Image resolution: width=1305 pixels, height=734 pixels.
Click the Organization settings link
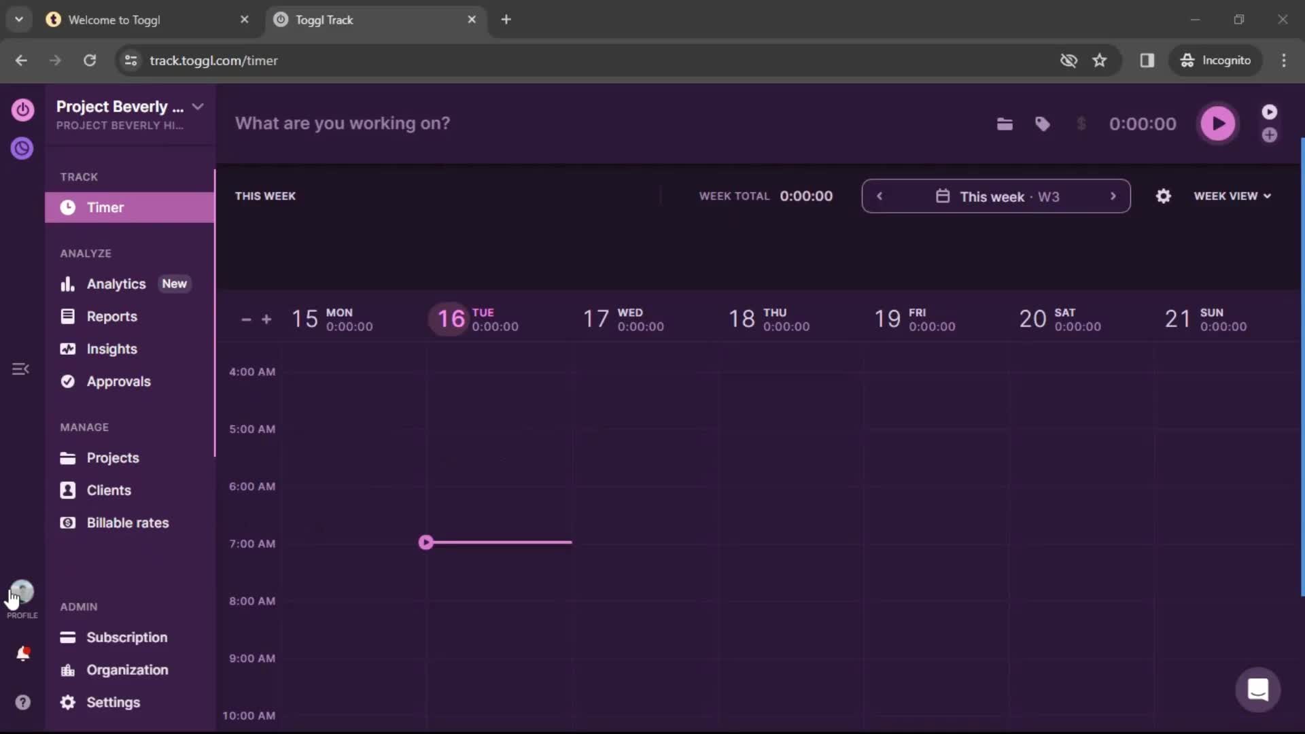pyautogui.click(x=128, y=669)
